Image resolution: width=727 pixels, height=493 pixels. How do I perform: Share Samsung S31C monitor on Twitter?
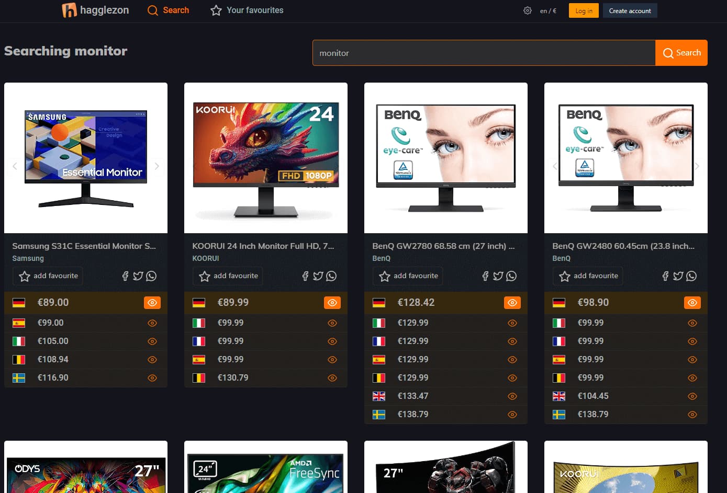(x=138, y=276)
